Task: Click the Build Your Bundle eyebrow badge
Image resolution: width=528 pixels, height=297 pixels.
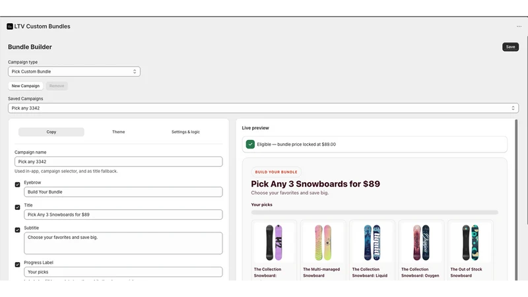Action: [x=276, y=172]
